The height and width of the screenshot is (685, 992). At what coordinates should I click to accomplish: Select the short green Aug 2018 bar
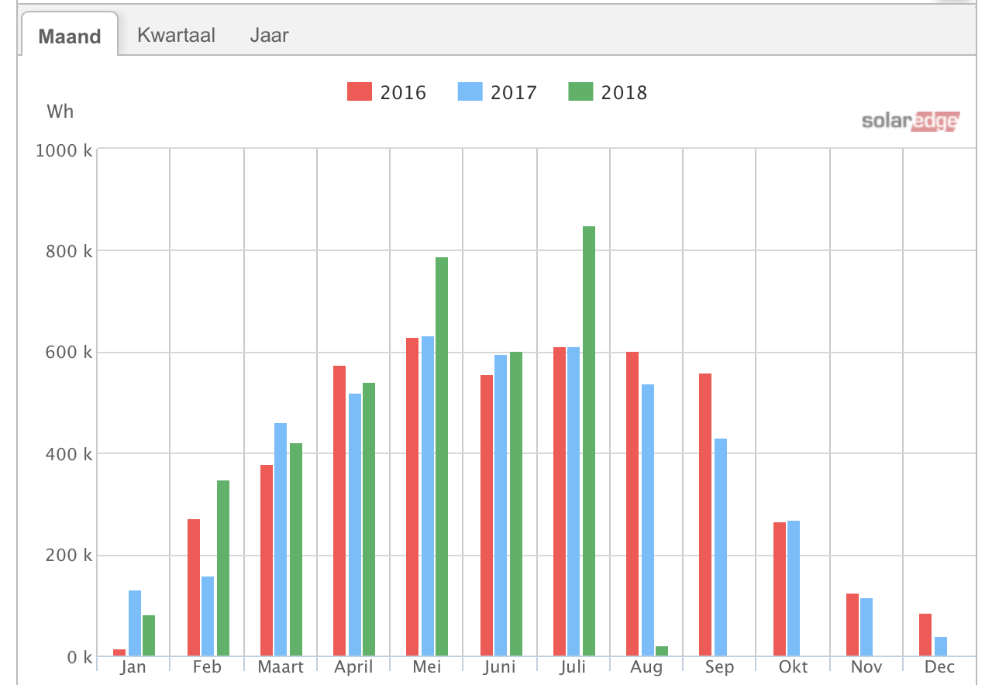[662, 651]
